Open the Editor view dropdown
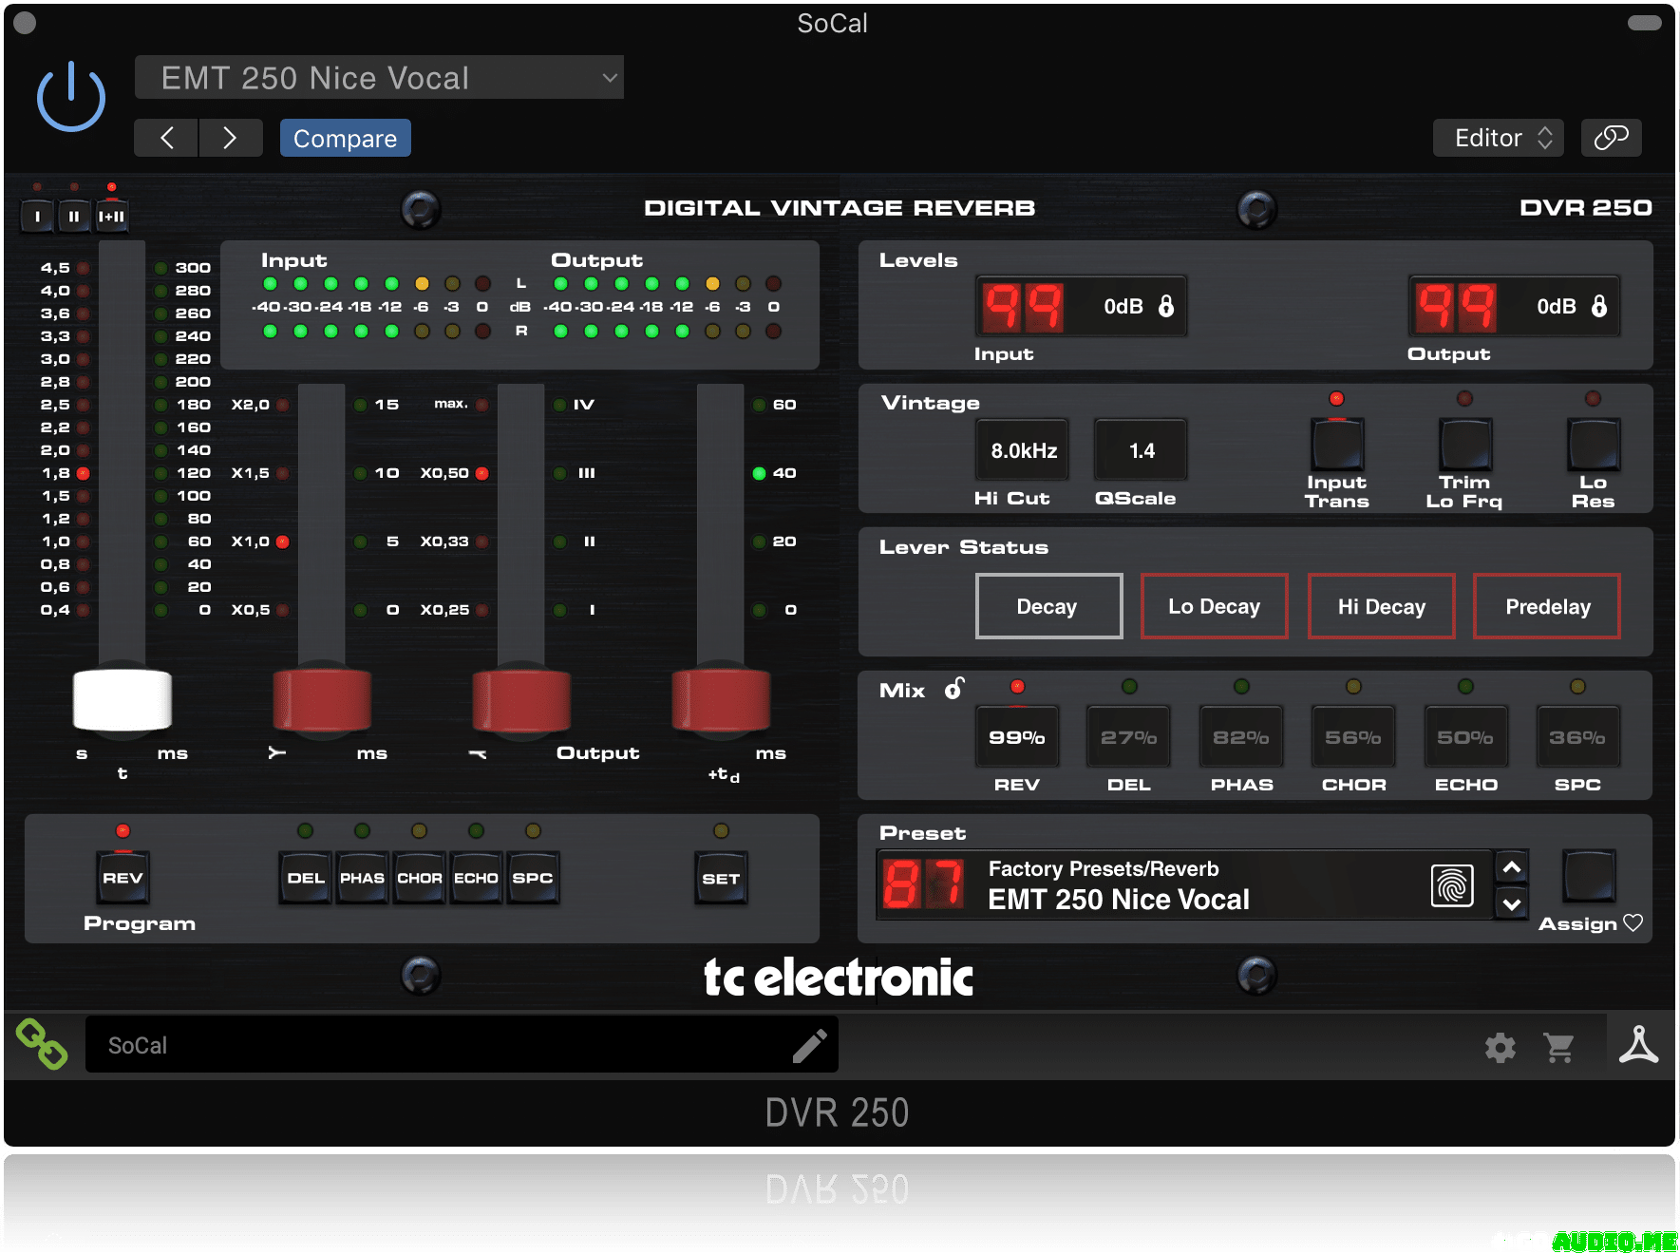 [1499, 138]
